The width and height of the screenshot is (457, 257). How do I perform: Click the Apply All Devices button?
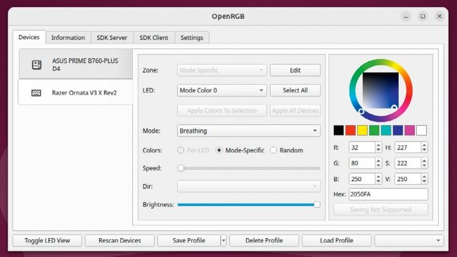click(295, 111)
